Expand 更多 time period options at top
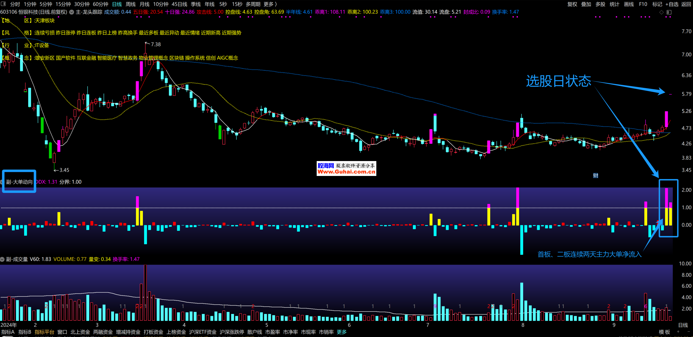 [270, 4]
